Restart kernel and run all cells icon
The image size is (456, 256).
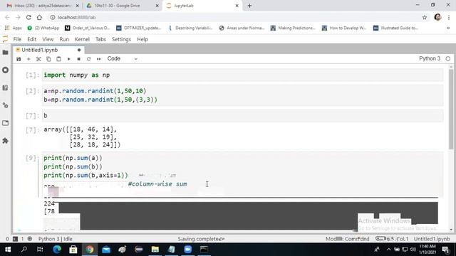click(x=99, y=59)
